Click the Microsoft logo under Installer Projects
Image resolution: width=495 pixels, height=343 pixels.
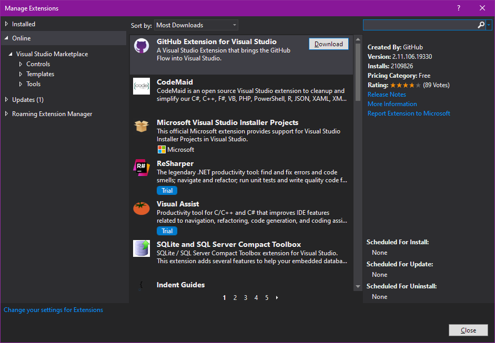click(x=161, y=149)
